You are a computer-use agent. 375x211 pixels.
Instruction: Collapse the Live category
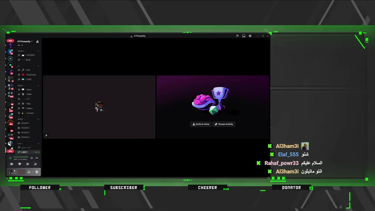(x=20, y=144)
